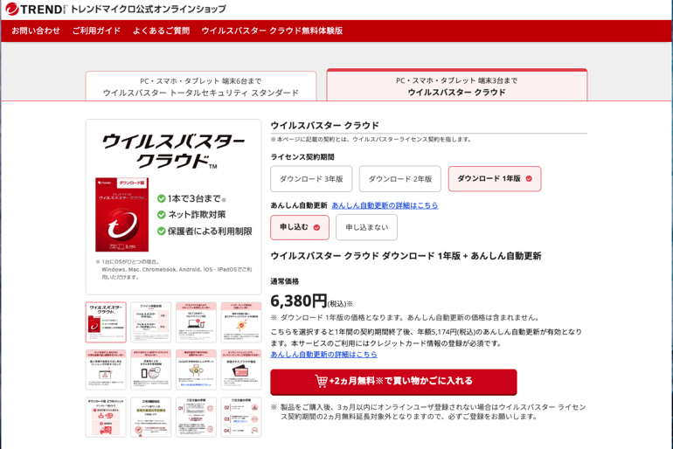Open auto-renewal details link beside あんしん自動更新 heading
Viewport: 673px width, 449px height.
point(385,205)
